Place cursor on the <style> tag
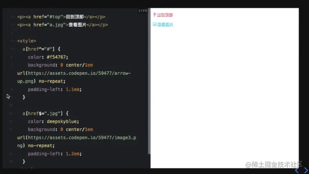The image size is (309, 174). click(26, 41)
